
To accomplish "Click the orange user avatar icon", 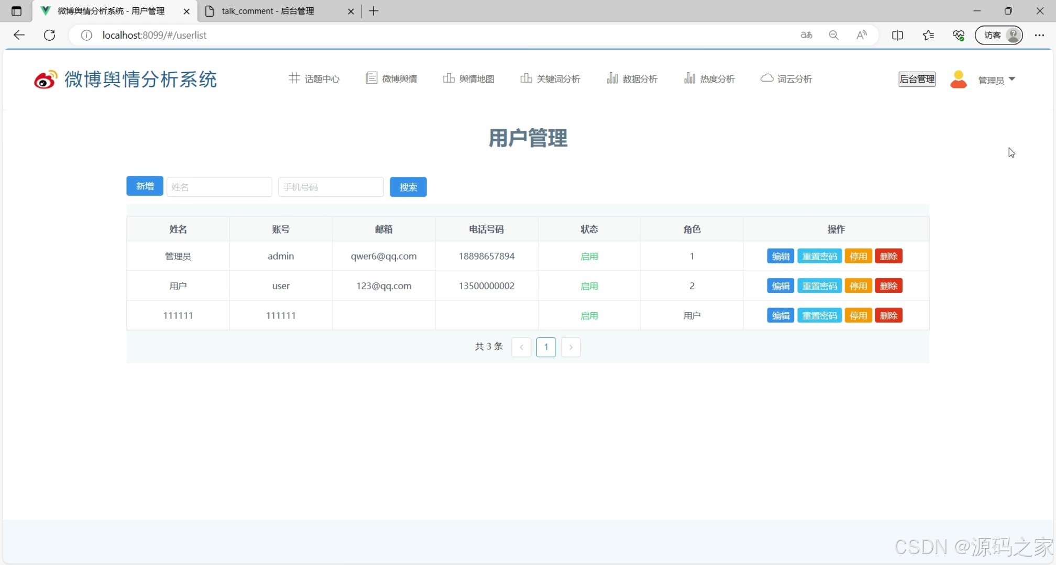I will (958, 80).
